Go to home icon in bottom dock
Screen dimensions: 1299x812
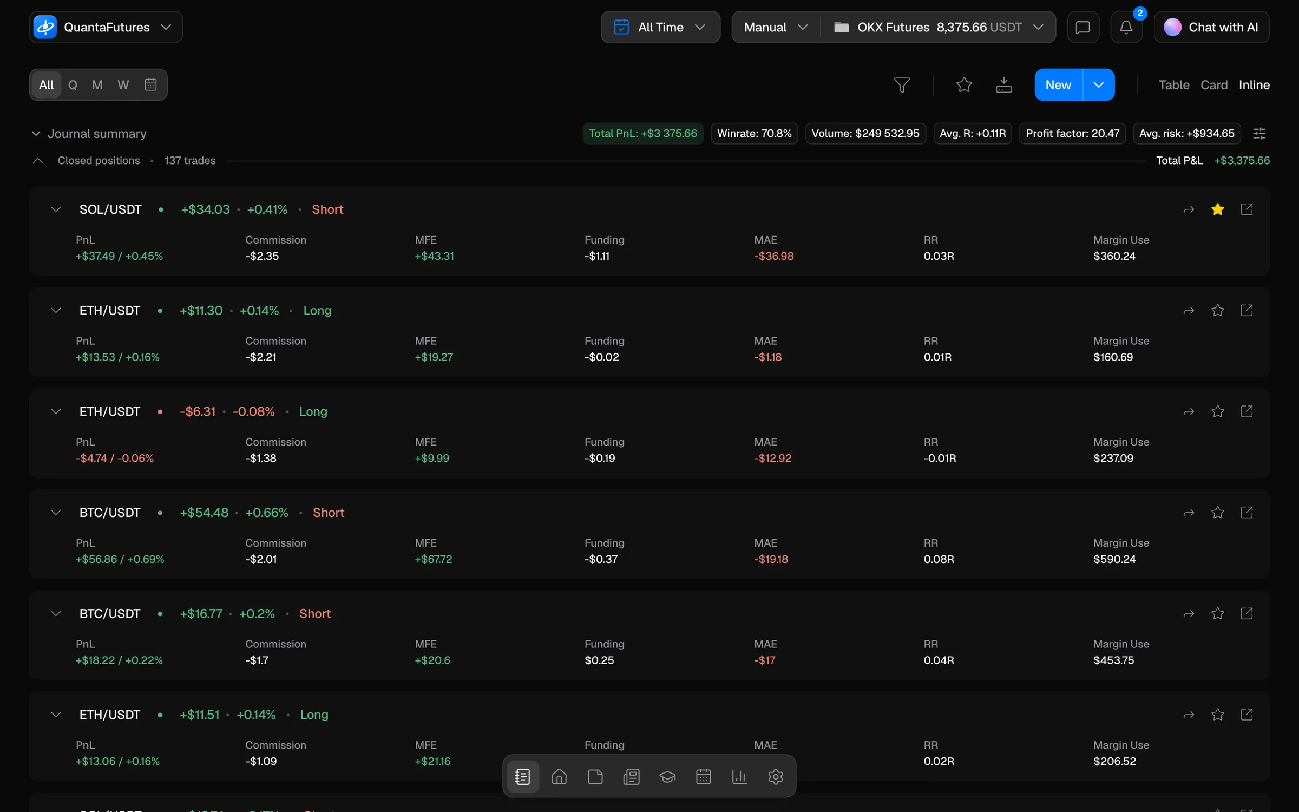[x=559, y=777]
